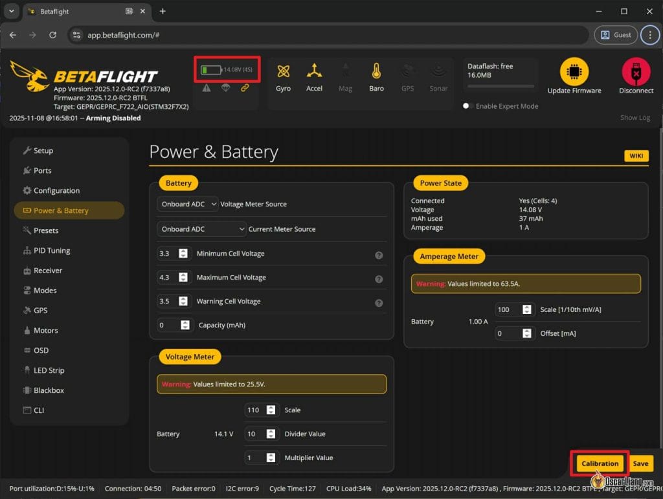Click Show Log link
Image resolution: width=663 pixels, height=499 pixels.
(635, 117)
